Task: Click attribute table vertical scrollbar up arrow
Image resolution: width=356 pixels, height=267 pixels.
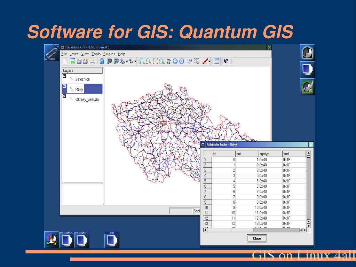Action: (x=308, y=153)
